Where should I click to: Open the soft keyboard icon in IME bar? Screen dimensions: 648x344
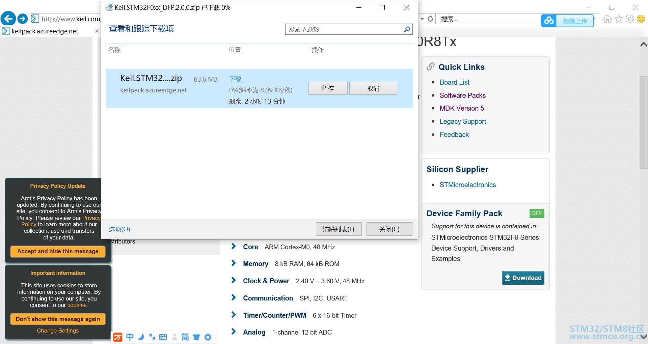[x=163, y=337]
